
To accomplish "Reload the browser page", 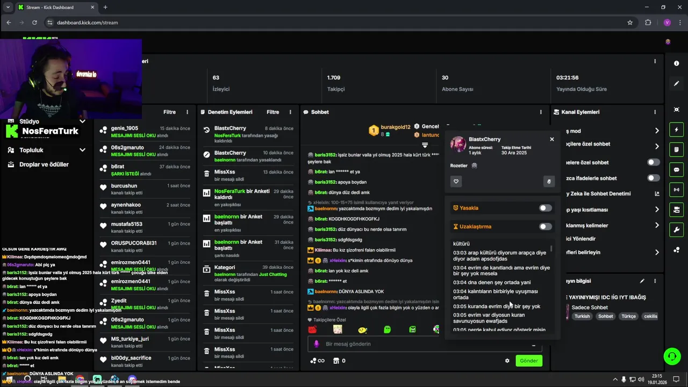I will (34, 23).
